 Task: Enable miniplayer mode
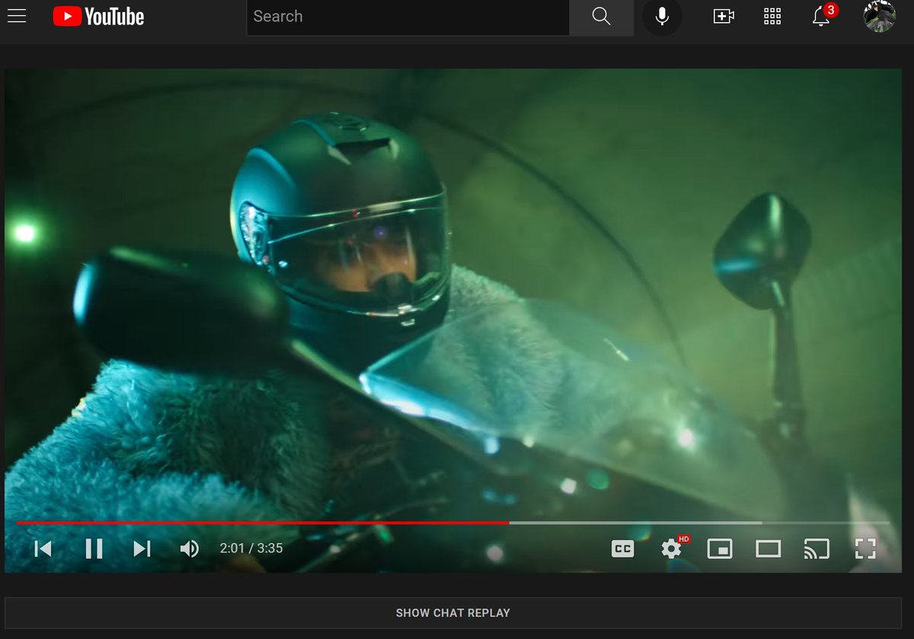[720, 548]
